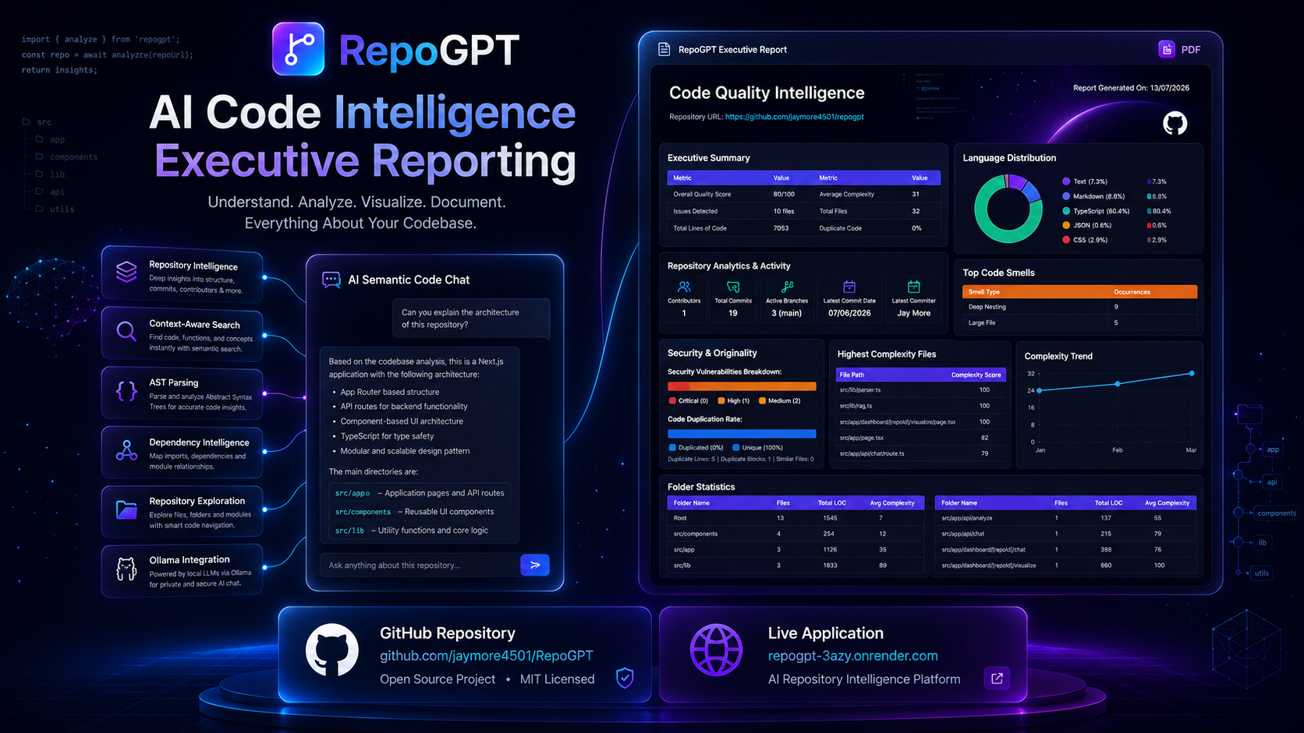Click the Dependency Intelligence node icon
The image size is (1304, 733).
point(126,450)
